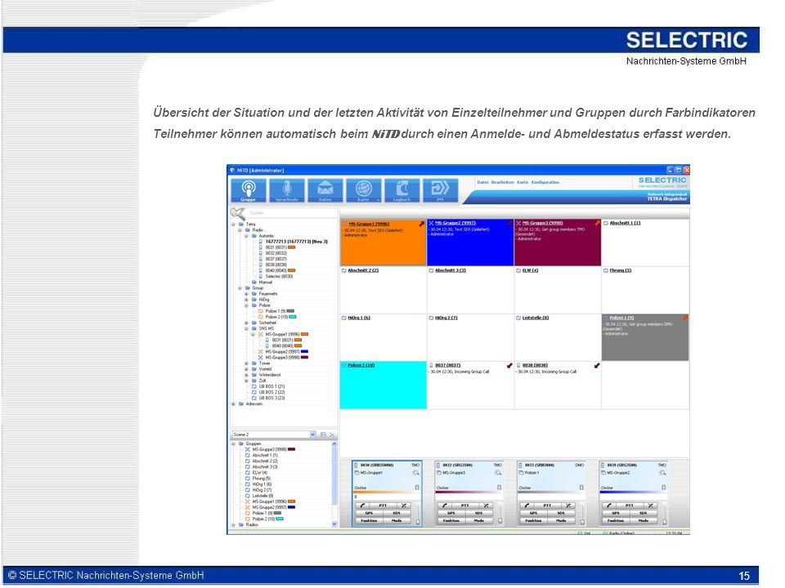The image size is (785, 588).
Task: Select Selectric (8030) in the tree
Action: pos(279,277)
